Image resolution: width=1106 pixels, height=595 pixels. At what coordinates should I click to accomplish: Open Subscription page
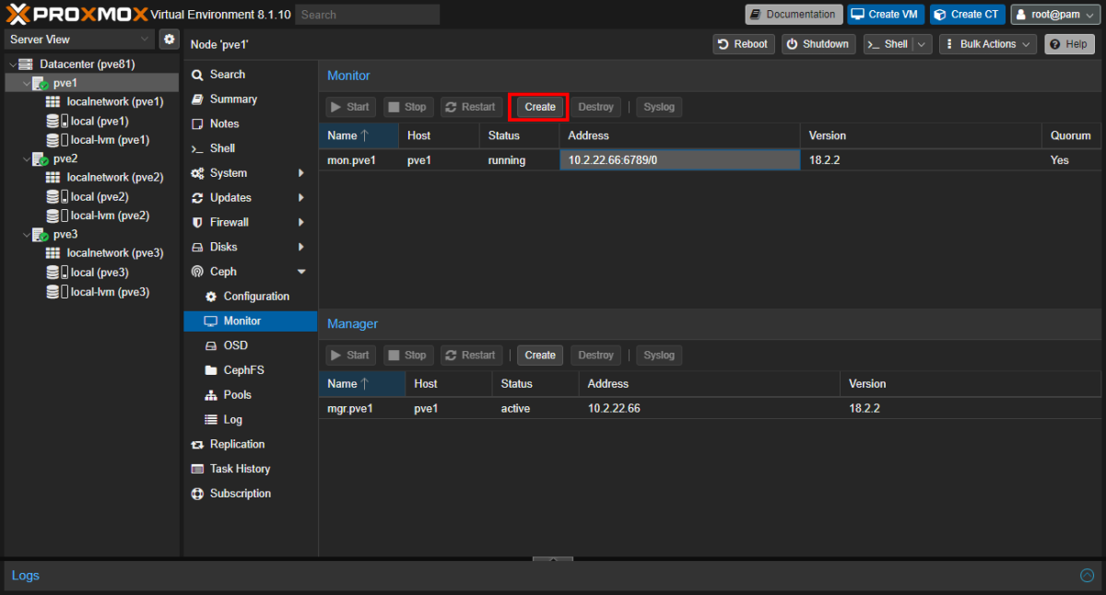coord(240,494)
